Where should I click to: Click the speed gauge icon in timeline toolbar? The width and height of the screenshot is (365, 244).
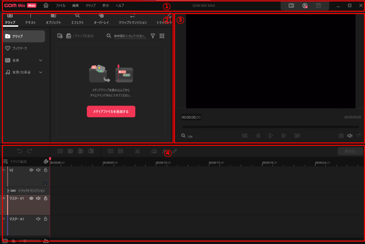pyautogui.click(x=155, y=151)
